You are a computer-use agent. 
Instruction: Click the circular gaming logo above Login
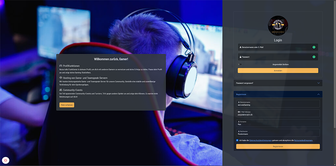tap(278, 25)
